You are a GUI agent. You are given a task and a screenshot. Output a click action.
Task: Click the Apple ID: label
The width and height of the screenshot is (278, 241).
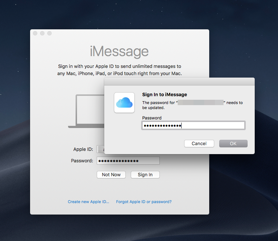pyautogui.click(x=83, y=149)
